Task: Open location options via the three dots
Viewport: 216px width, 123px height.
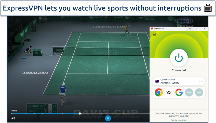Action: point(201,81)
